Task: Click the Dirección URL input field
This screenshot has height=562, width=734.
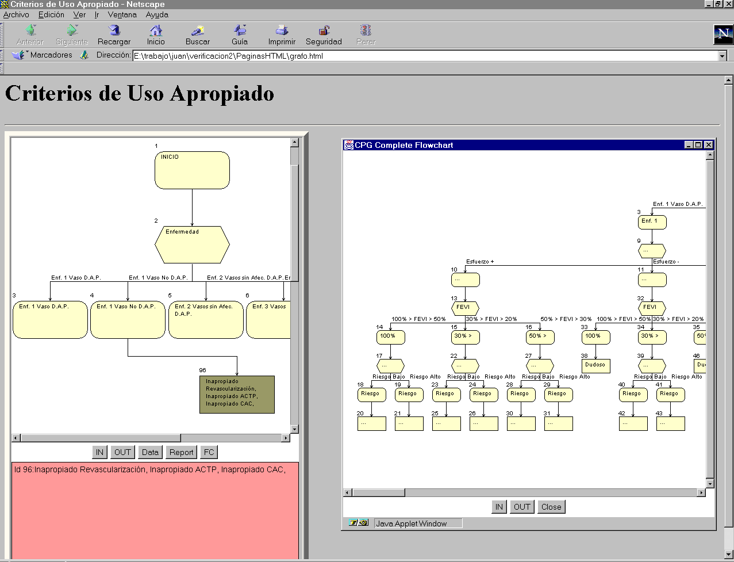Action: tap(425, 56)
